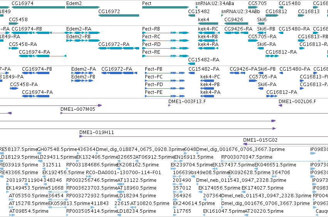Click the Pect-RD transcript label

pos(151,44)
